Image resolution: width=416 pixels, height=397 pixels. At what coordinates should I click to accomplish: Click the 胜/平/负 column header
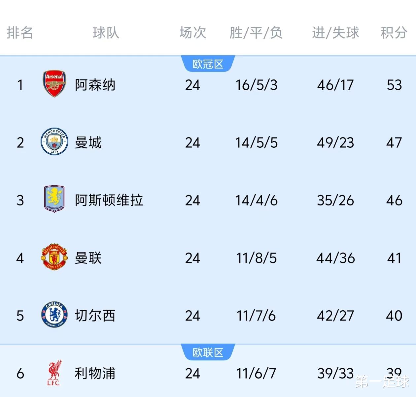click(256, 33)
